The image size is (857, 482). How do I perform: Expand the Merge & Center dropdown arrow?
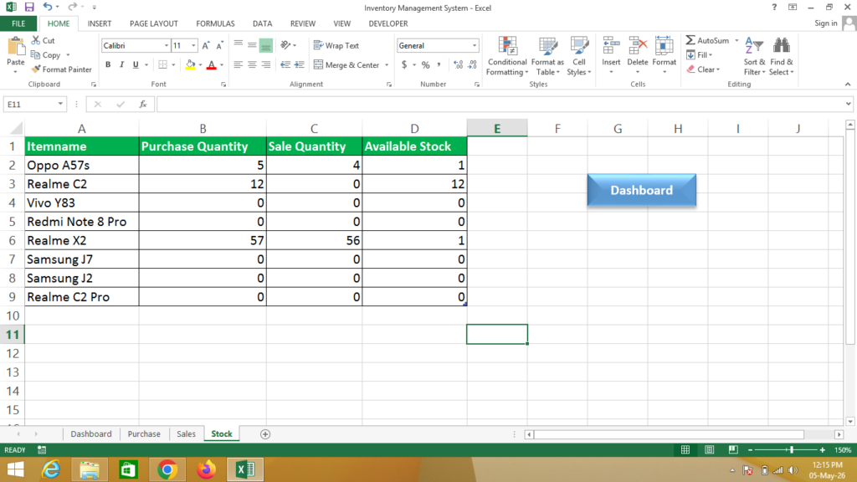tap(387, 65)
